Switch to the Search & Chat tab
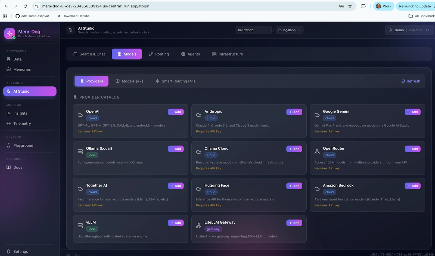435x256 pixels. [x=89, y=54]
